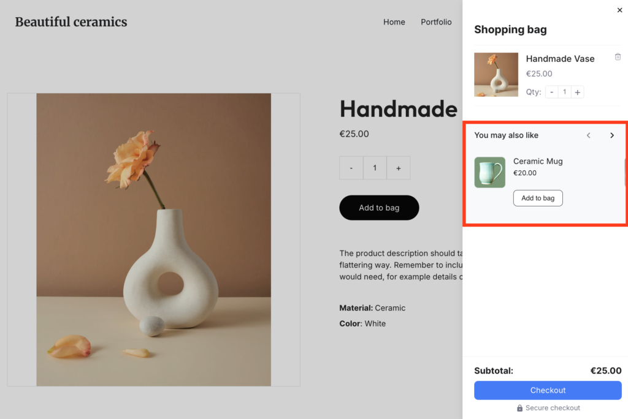Click the large vase product image
Viewport: 628px width, 419px height.
[x=153, y=240]
